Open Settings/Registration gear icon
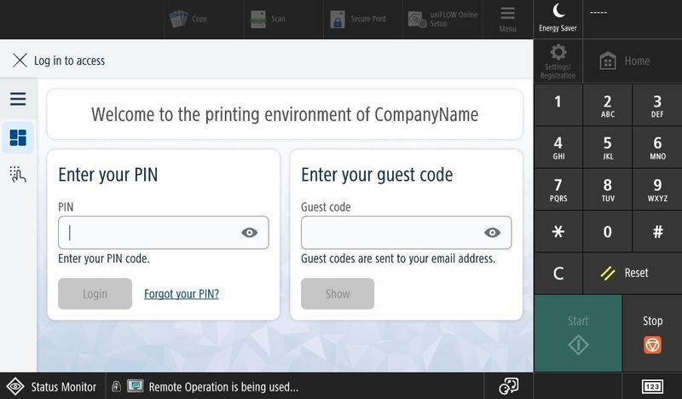Viewport: 682px width, 399px height. pos(558,61)
